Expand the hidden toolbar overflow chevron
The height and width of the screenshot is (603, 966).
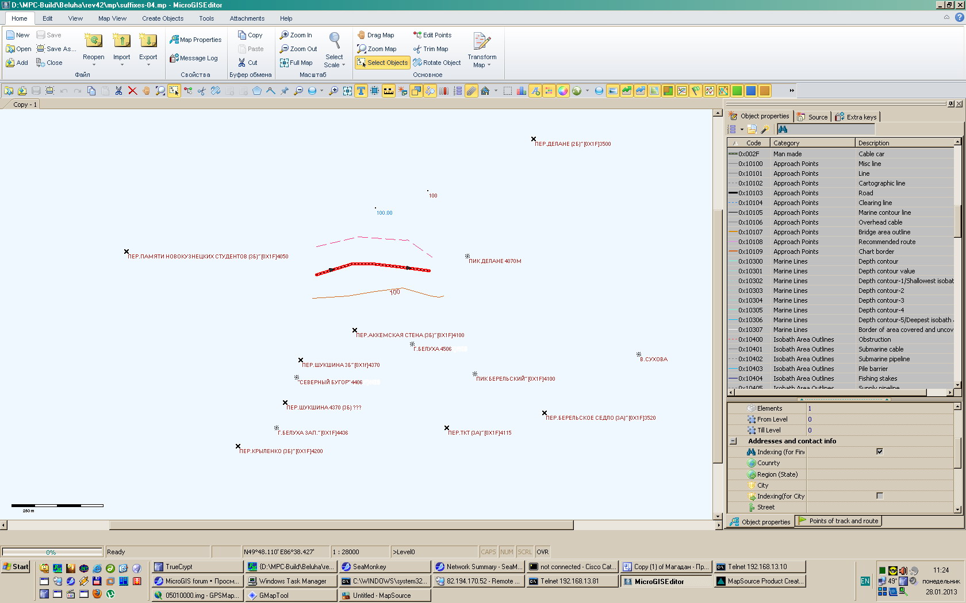coord(791,91)
